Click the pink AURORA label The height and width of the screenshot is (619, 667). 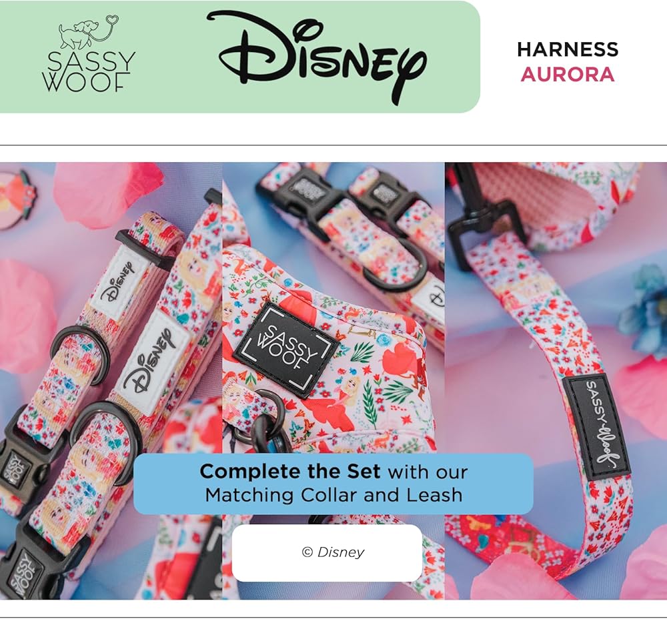coord(568,75)
